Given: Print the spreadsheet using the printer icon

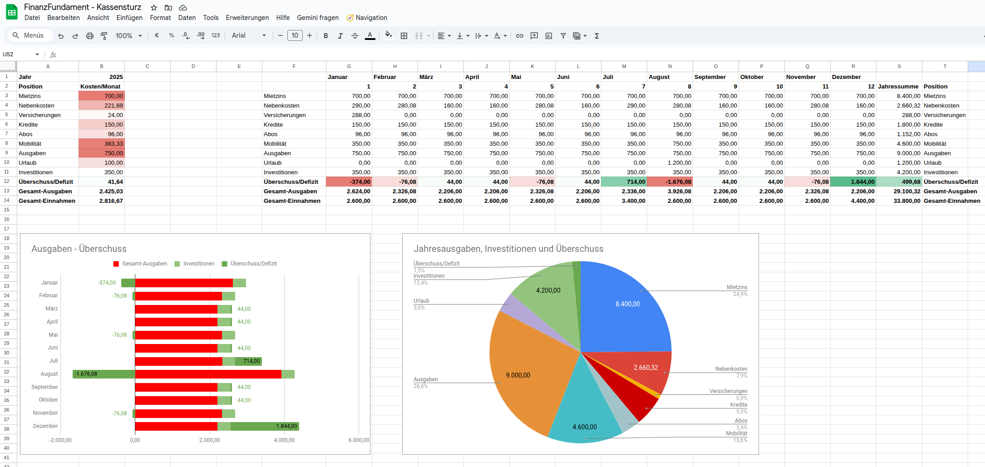Looking at the screenshot, I should click(x=90, y=36).
